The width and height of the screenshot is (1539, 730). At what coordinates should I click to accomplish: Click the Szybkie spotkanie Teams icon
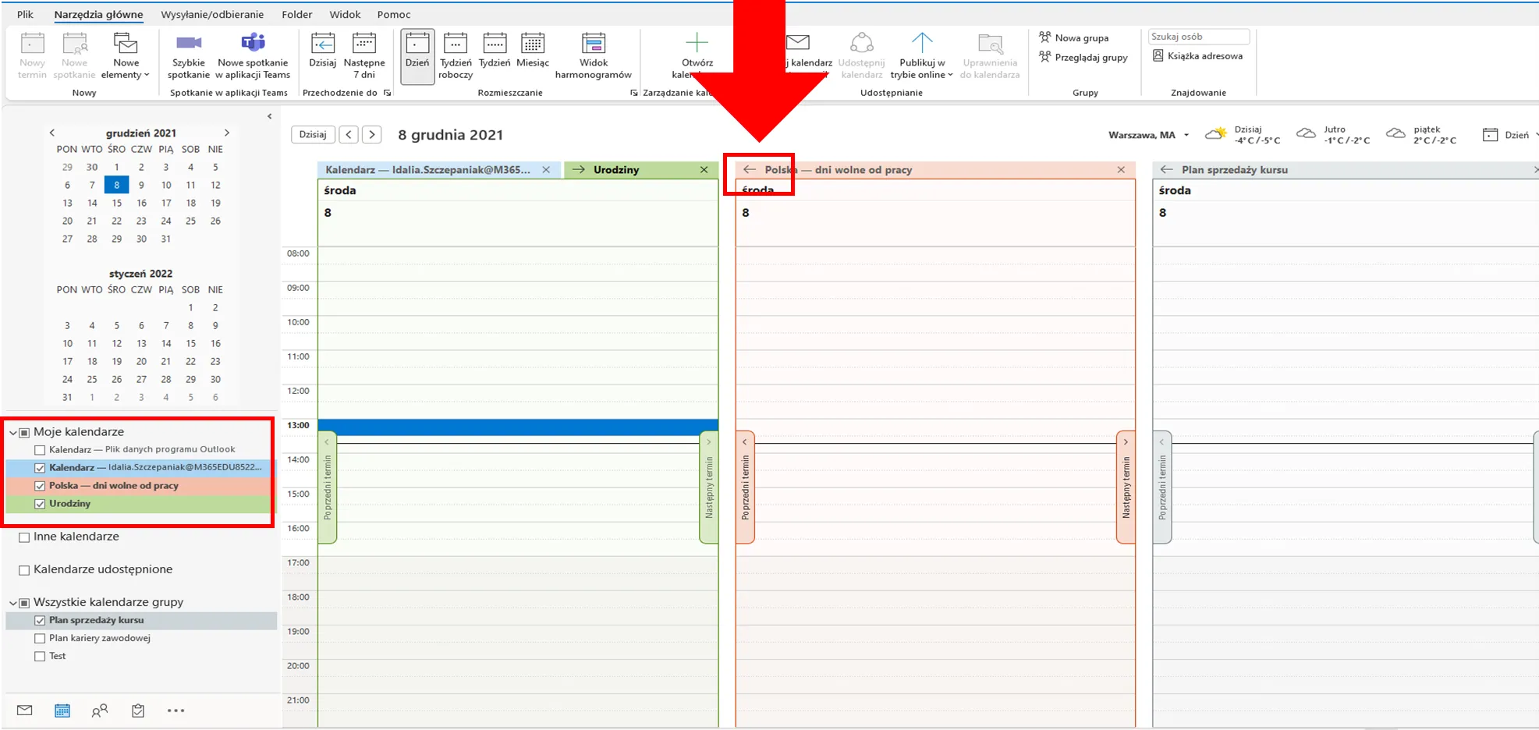188,44
